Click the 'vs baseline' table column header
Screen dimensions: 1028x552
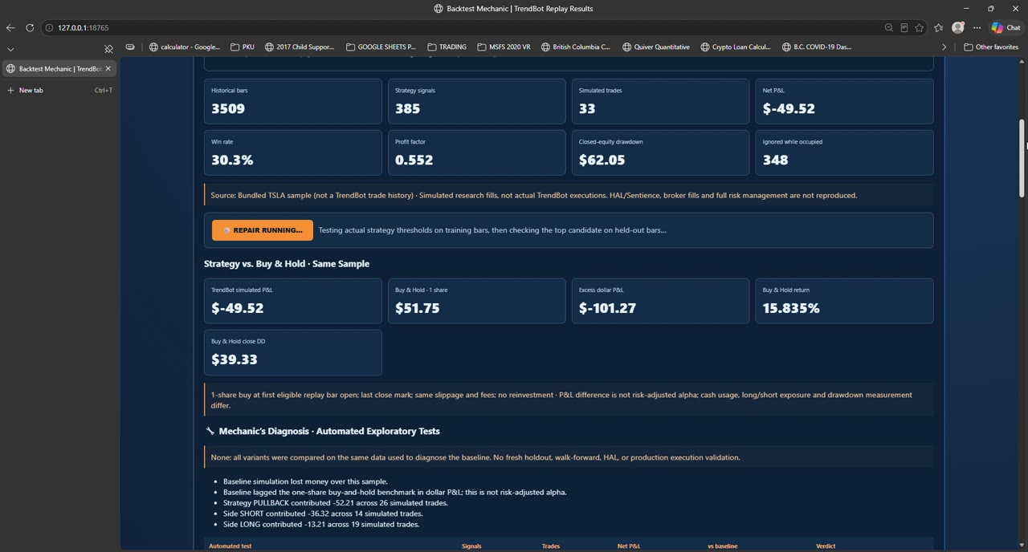(722, 546)
